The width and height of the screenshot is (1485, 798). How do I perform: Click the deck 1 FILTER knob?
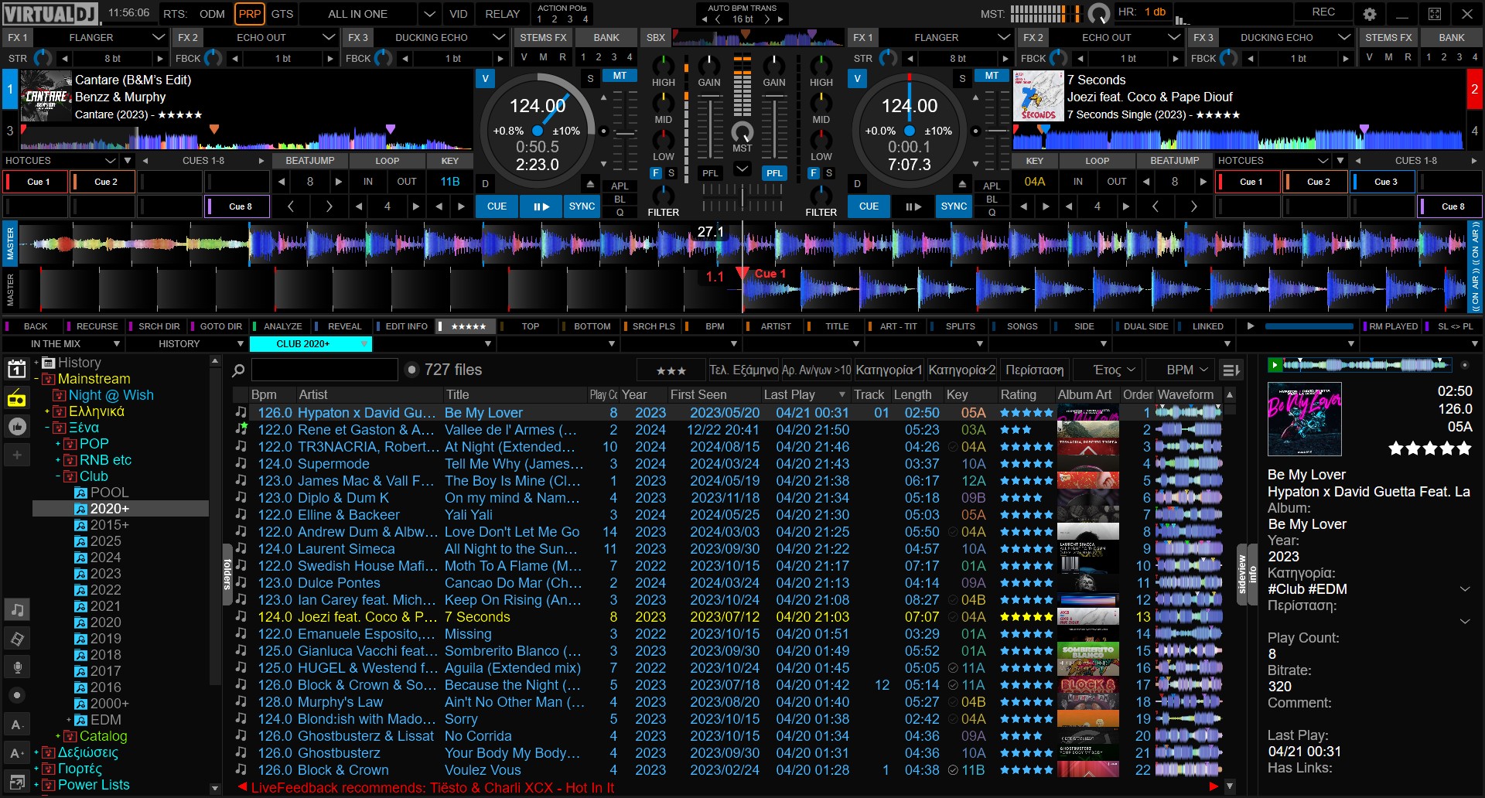(x=663, y=196)
